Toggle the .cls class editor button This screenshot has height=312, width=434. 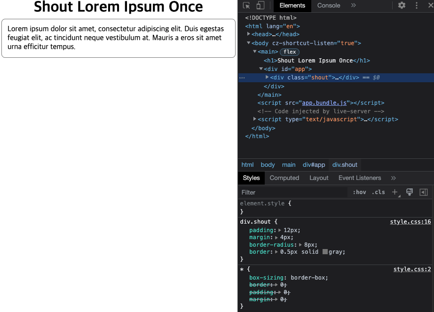click(378, 192)
